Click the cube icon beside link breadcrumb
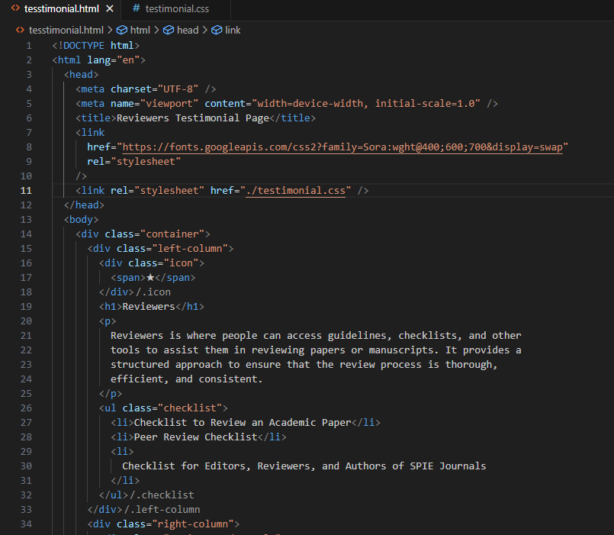The width and height of the screenshot is (614, 535). click(x=217, y=31)
